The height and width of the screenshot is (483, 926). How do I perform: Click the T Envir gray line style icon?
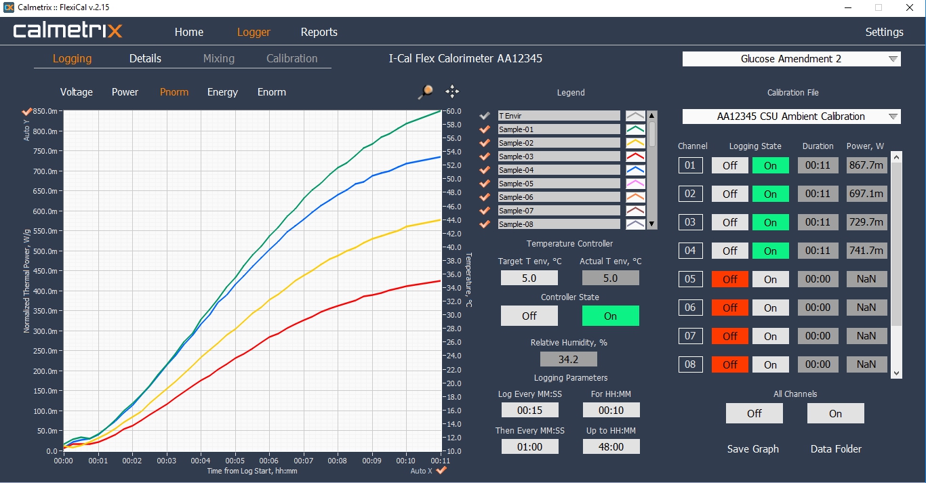[x=635, y=116]
